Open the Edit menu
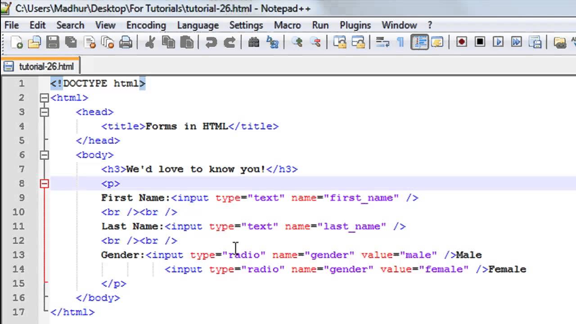This screenshot has height=324, width=576. (x=38, y=25)
